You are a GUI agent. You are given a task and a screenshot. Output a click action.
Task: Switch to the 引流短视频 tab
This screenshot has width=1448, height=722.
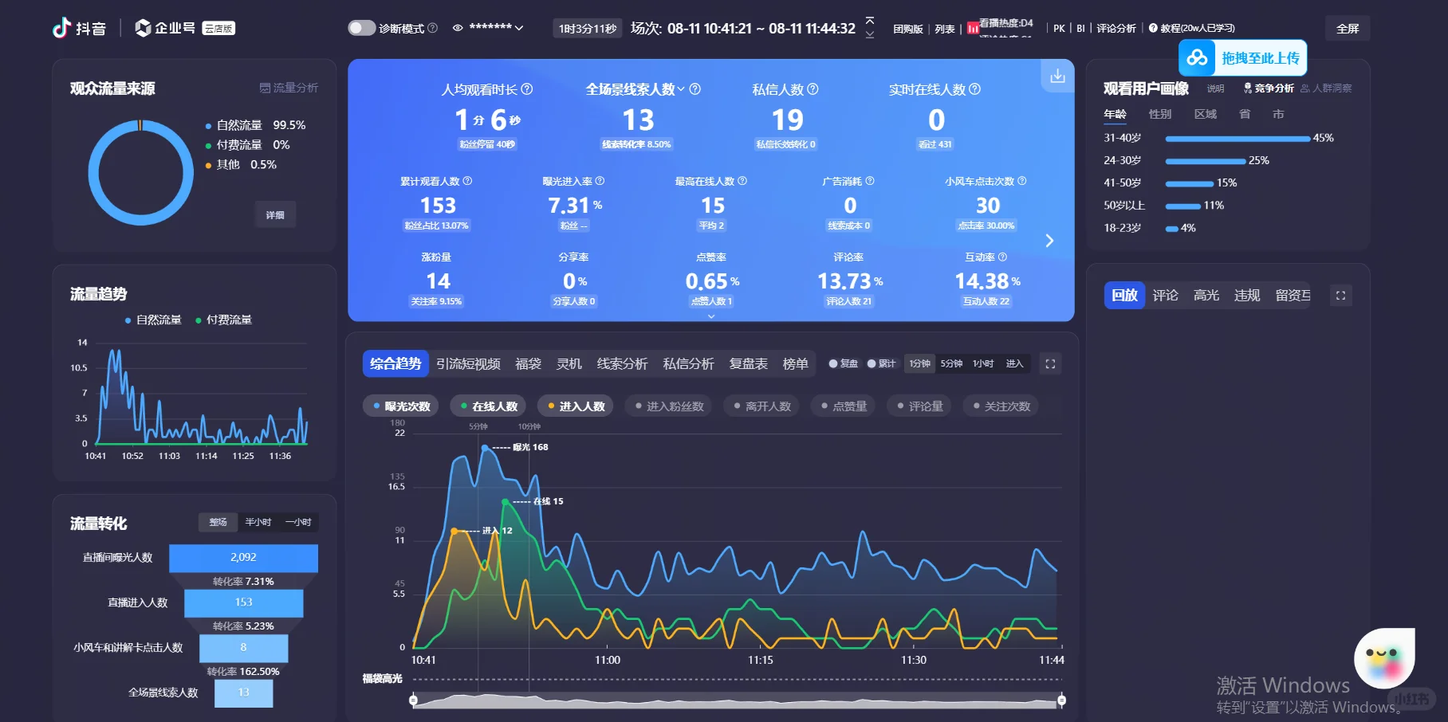point(468,364)
